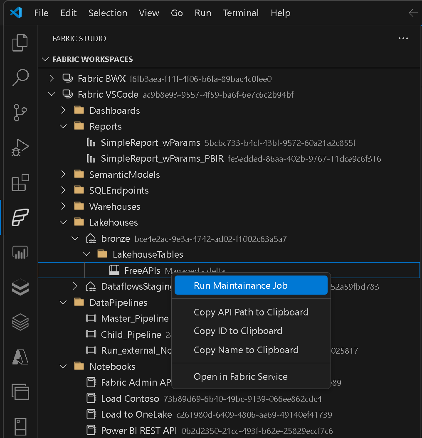Click the Fabric VSCode workspace icon

pos(68,94)
